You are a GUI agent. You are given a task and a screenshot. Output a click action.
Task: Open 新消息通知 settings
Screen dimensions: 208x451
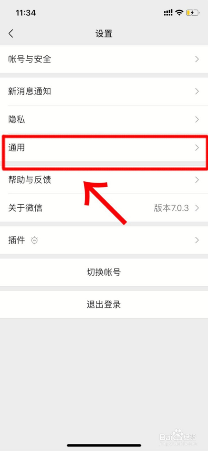point(104,92)
